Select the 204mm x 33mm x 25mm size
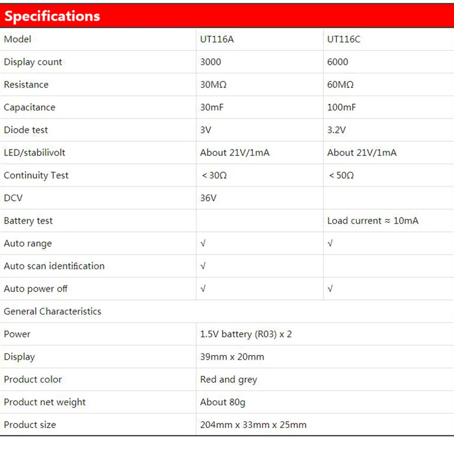This screenshot has width=454, height=453. tap(253, 425)
